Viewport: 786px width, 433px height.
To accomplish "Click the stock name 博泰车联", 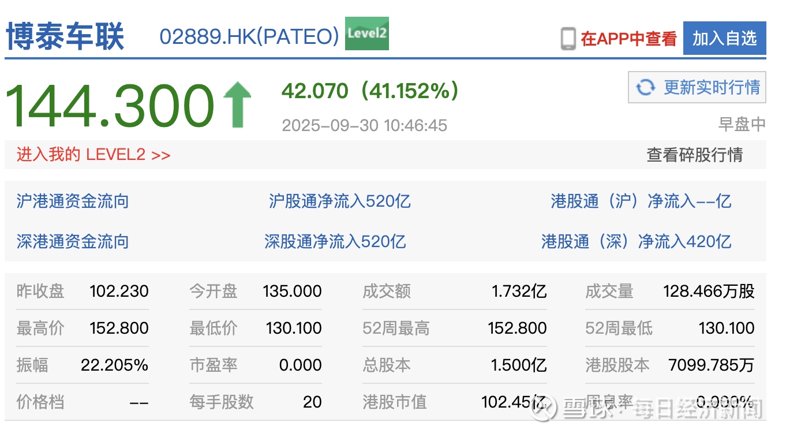I will click(65, 36).
